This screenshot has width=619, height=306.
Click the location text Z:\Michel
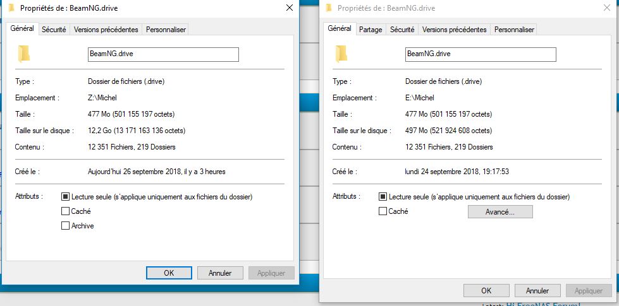(102, 98)
